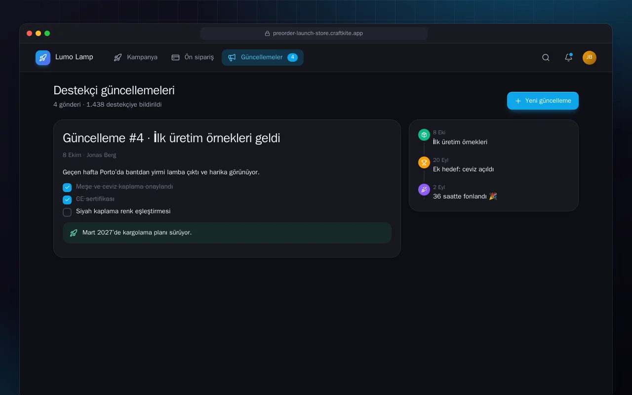Click the credit card icon beside Ön sipariş
The width and height of the screenshot is (632, 395).
(175, 57)
